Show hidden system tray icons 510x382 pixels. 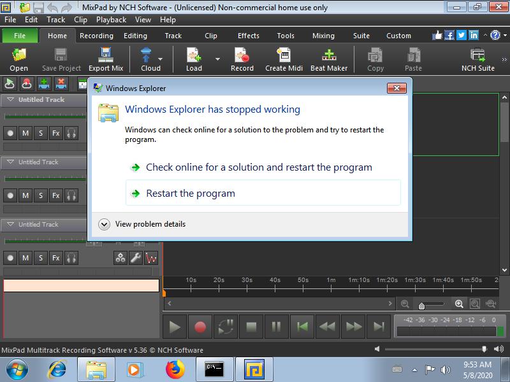[x=415, y=370]
